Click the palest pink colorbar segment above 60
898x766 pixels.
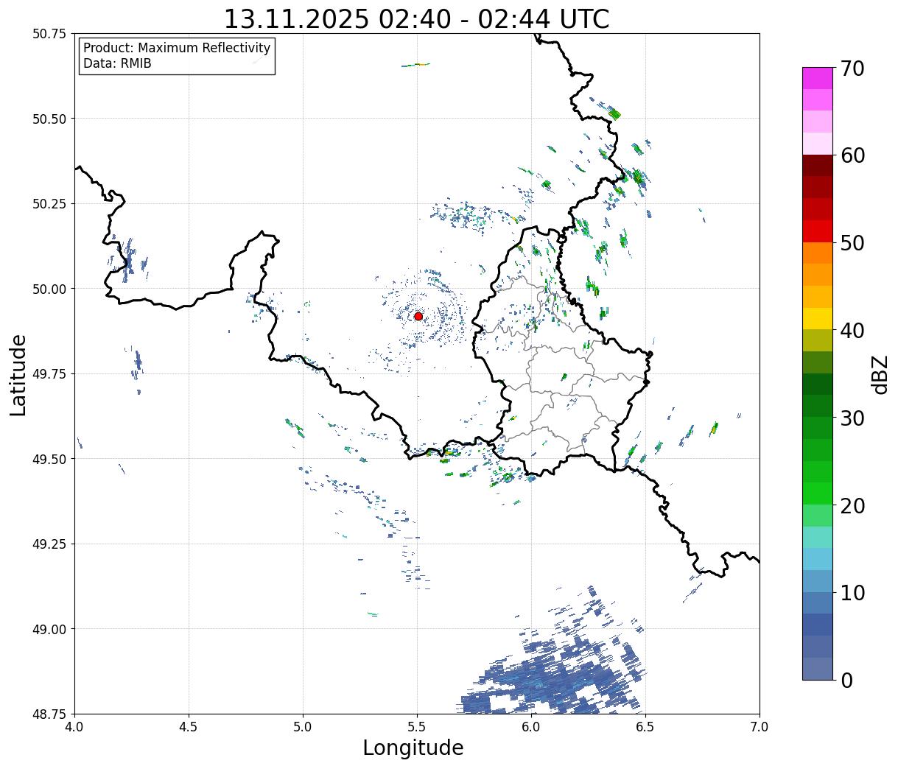818,144
